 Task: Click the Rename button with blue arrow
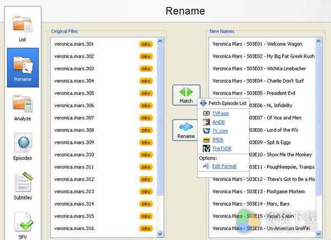(x=186, y=130)
